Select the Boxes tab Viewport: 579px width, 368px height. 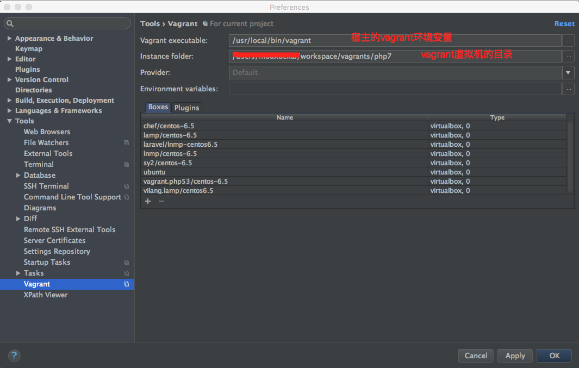(158, 107)
